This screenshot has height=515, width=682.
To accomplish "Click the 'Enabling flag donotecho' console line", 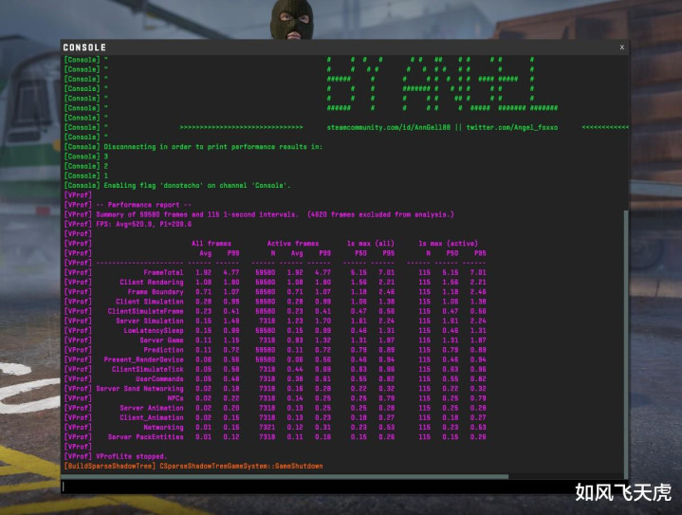I will (177, 186).
